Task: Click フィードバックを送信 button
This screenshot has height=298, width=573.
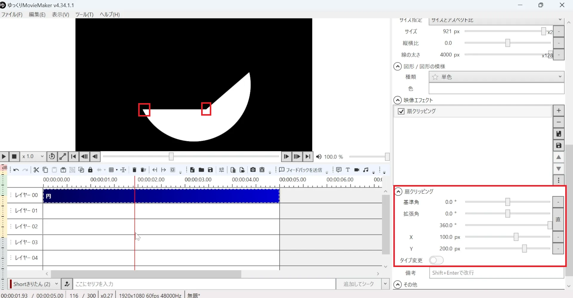Action: point(301,170)
